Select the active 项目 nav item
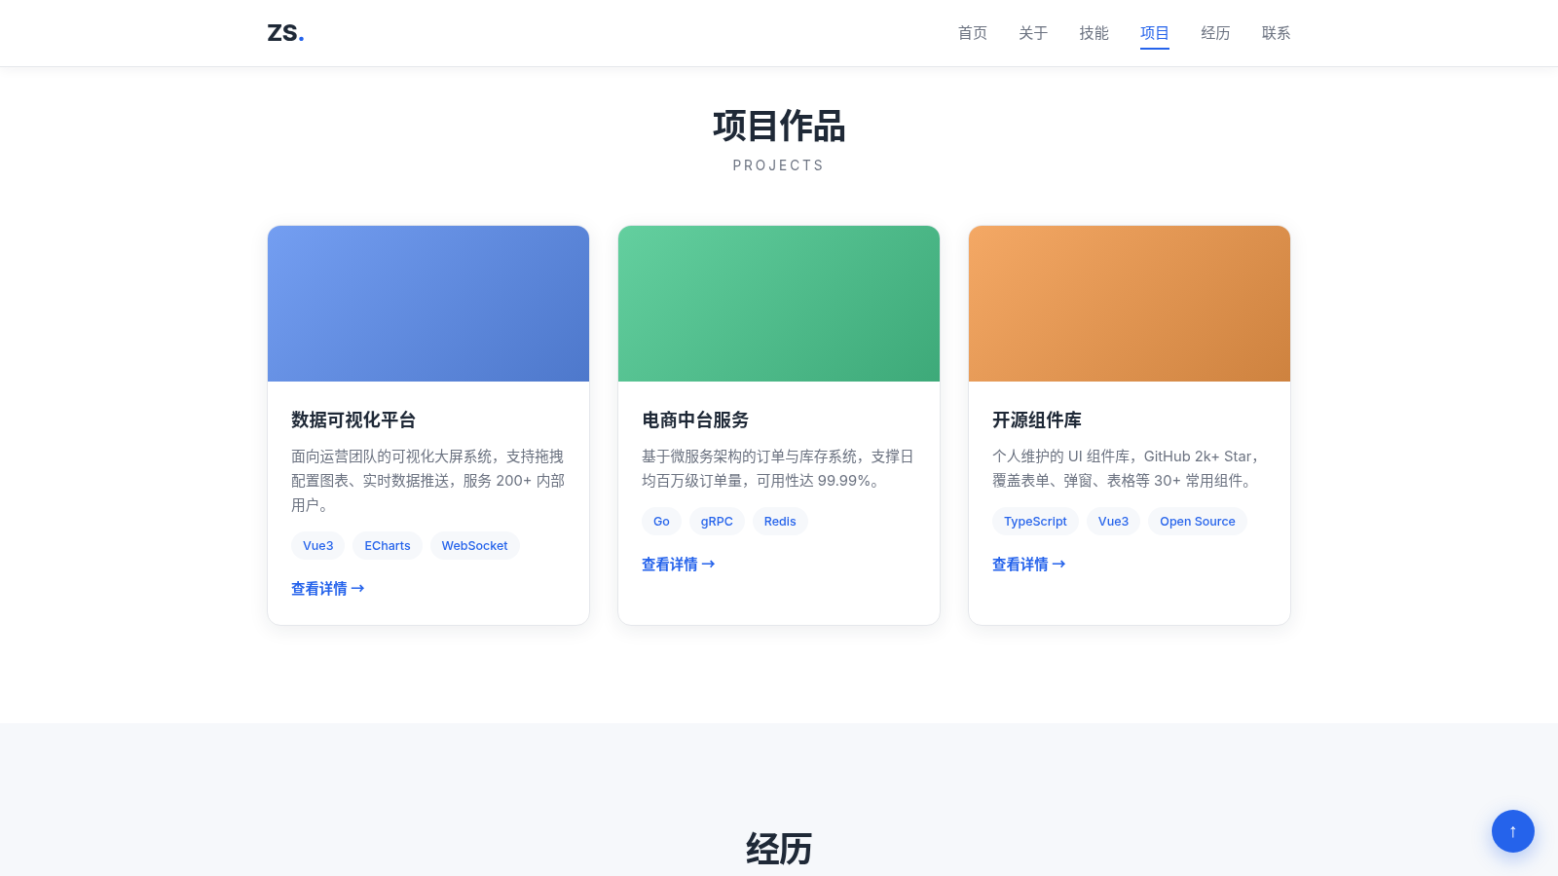This screenshot has width=1558, height=876. coord(1155,33)
